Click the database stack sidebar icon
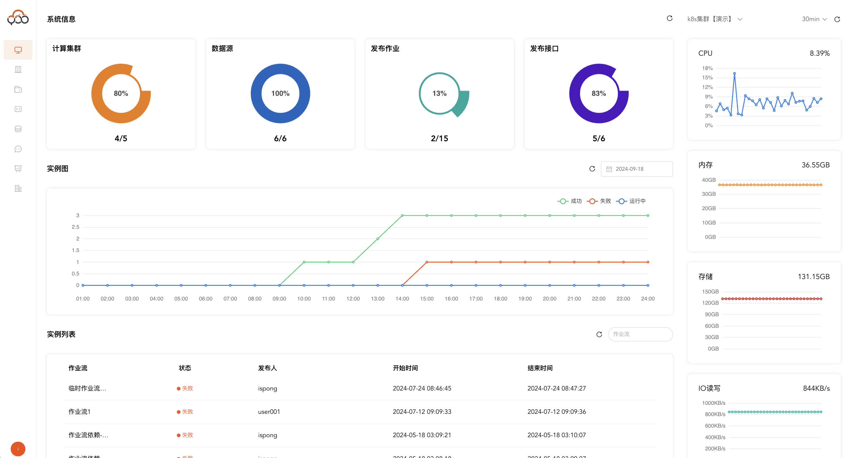Viewport: 851px width, 458px height. coord(18,129)
